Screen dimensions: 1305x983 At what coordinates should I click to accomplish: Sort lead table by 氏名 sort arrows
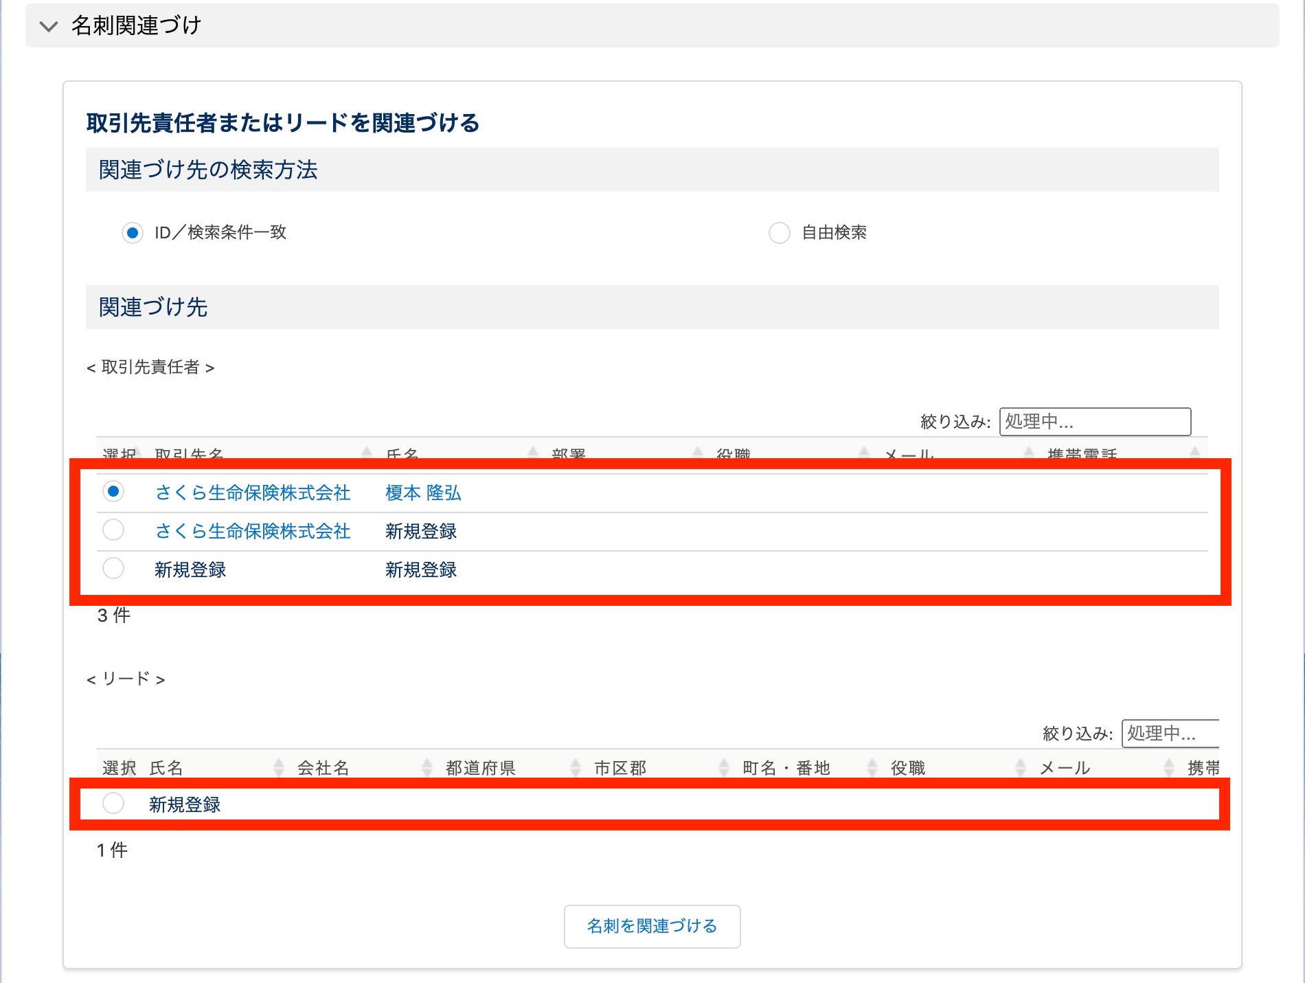[279, 767]
